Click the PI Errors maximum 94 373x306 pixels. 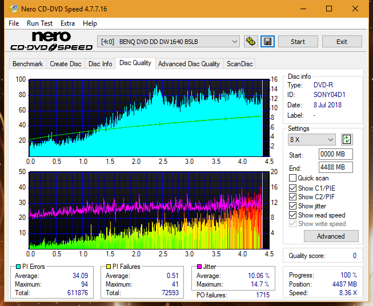click(x=85, y=284)
